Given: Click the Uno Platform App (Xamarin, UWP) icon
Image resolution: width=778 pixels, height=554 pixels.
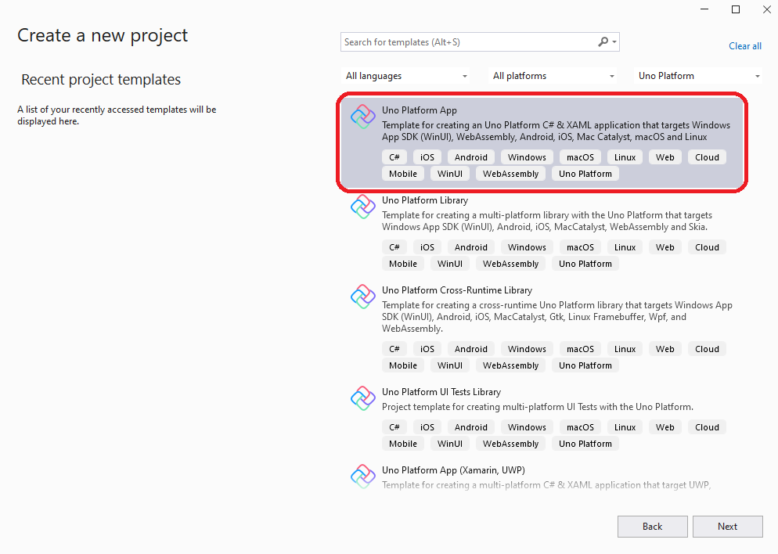Looking at the screenshot, I should [362, 476].
